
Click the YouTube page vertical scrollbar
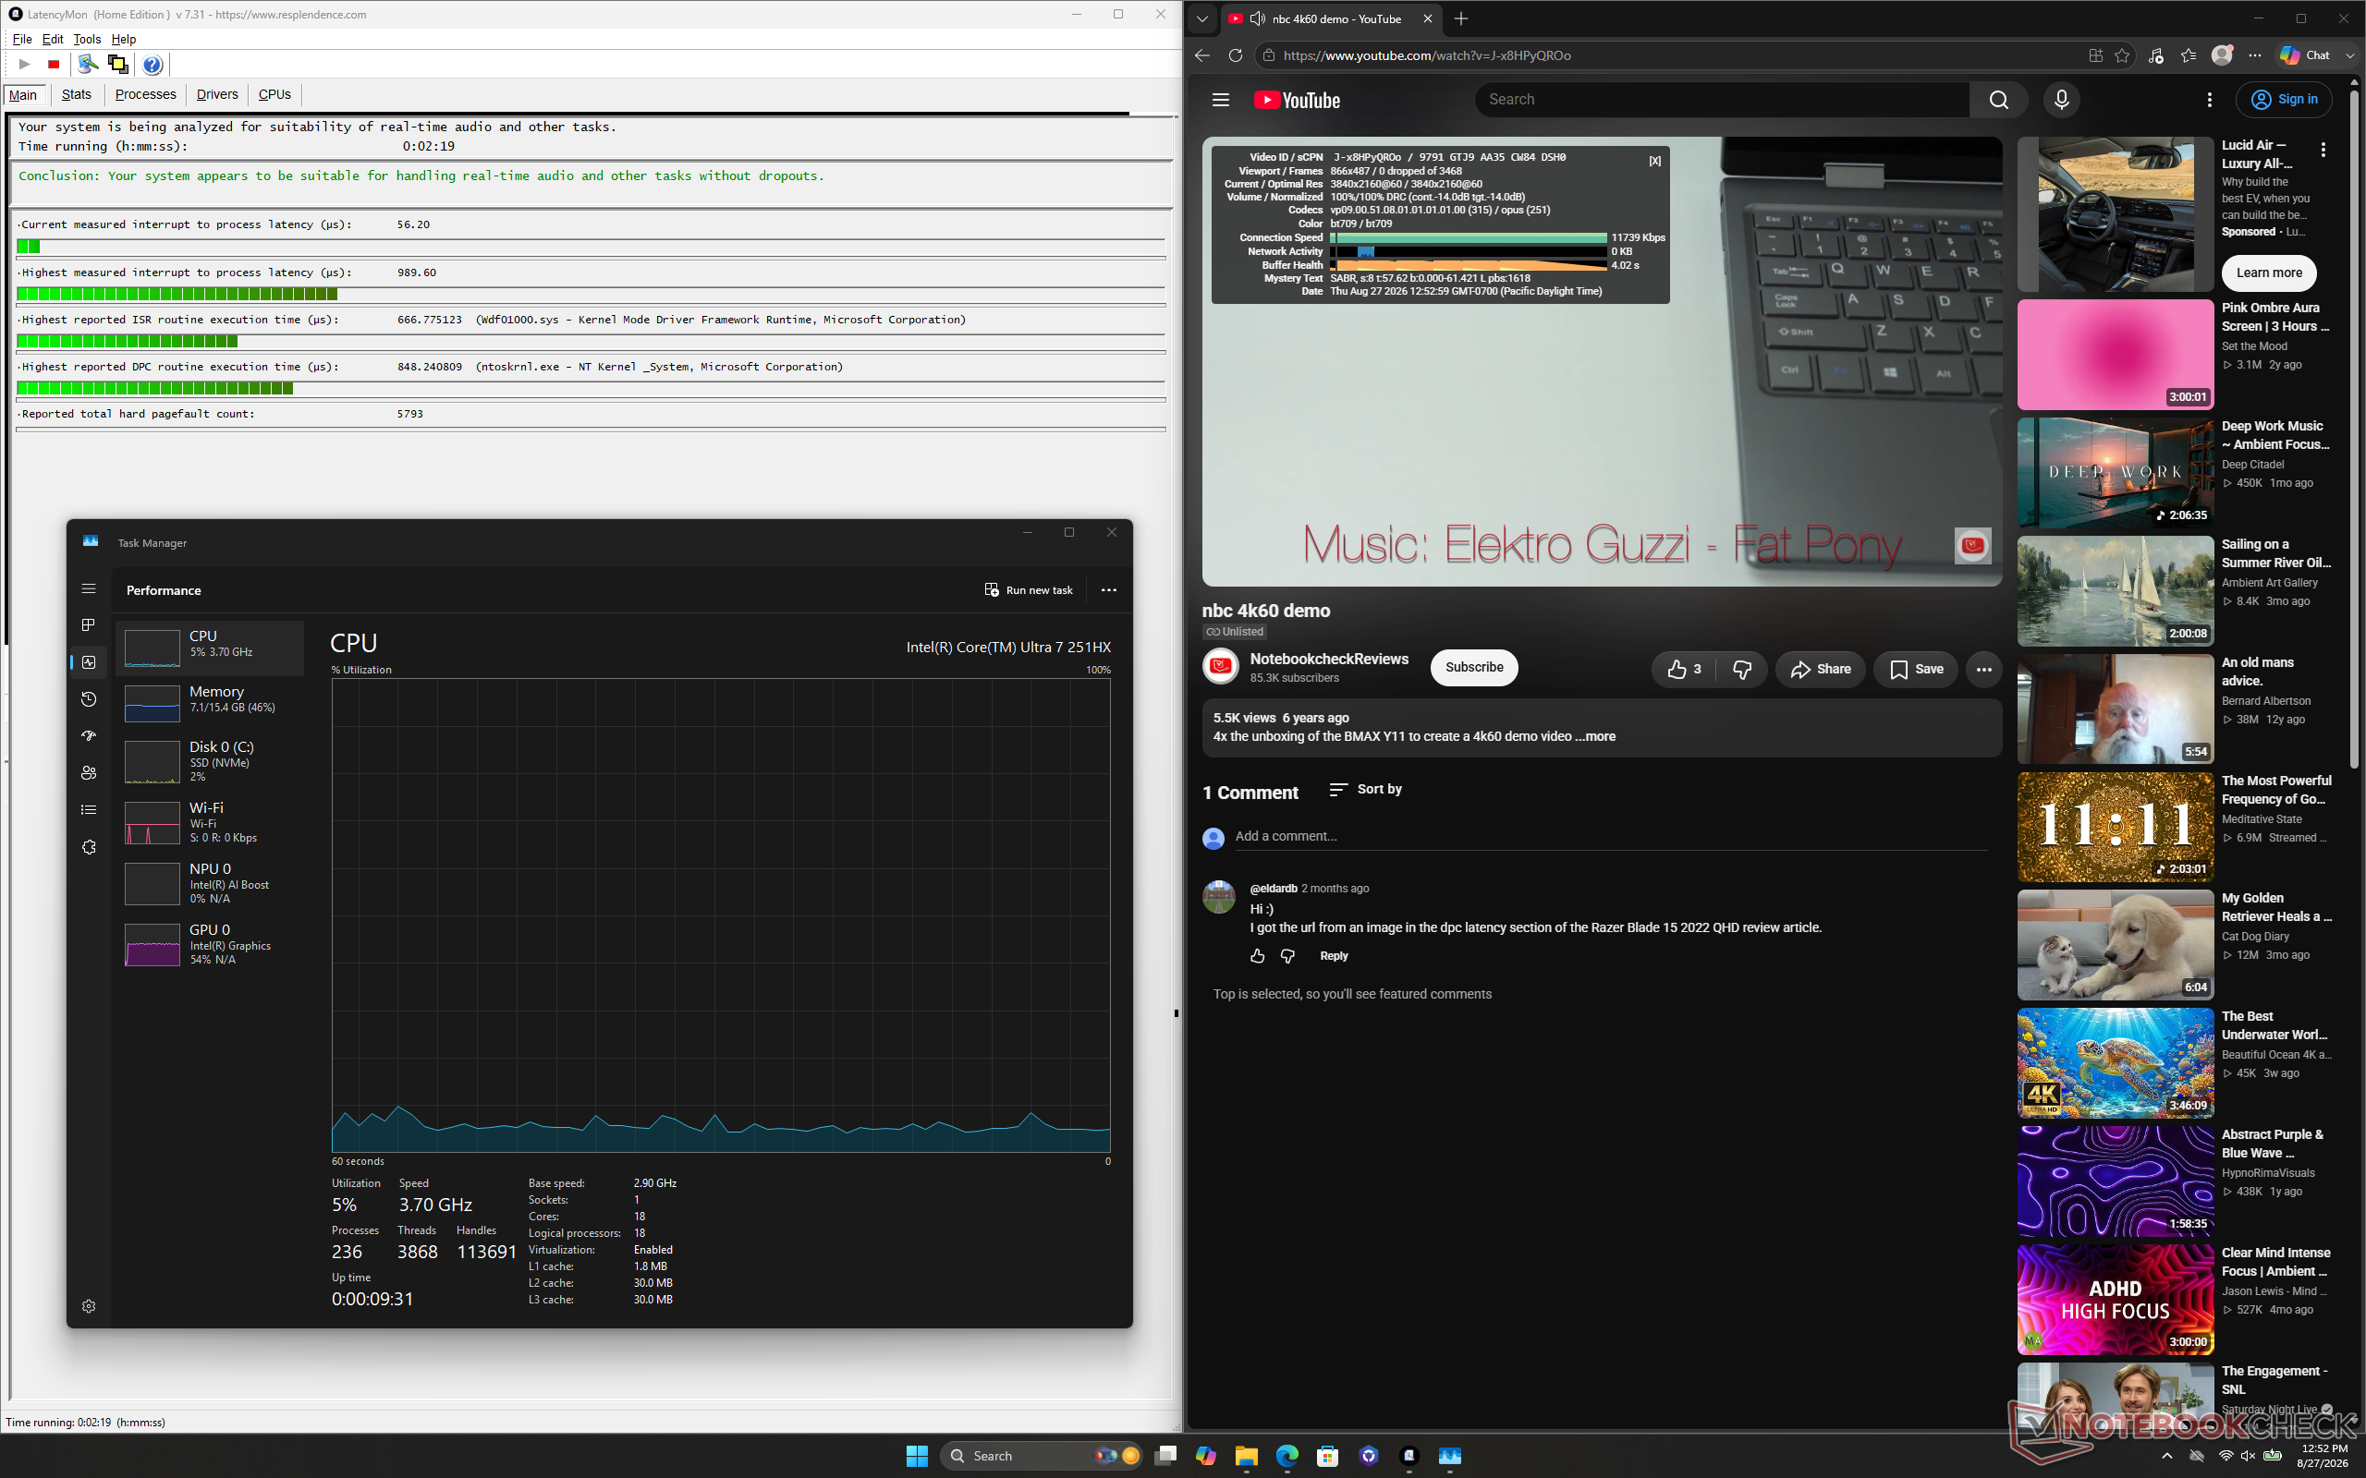point(2354,430)
